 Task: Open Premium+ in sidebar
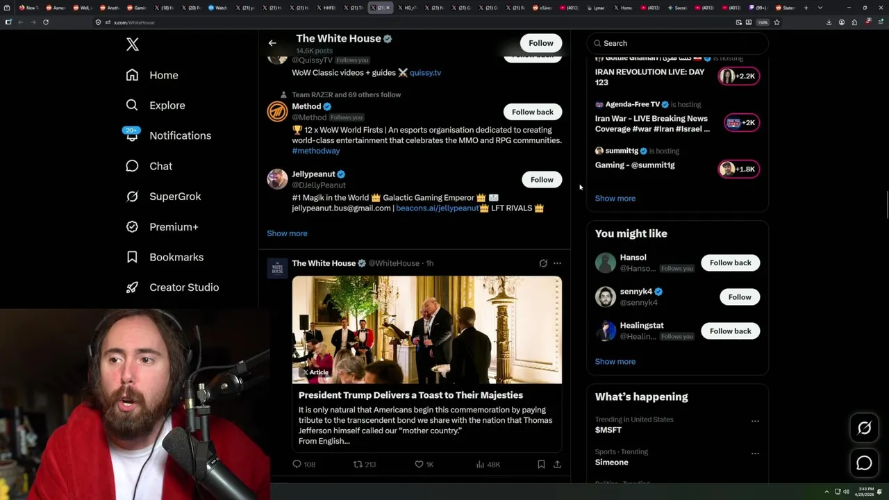click(x=162, y=226)
